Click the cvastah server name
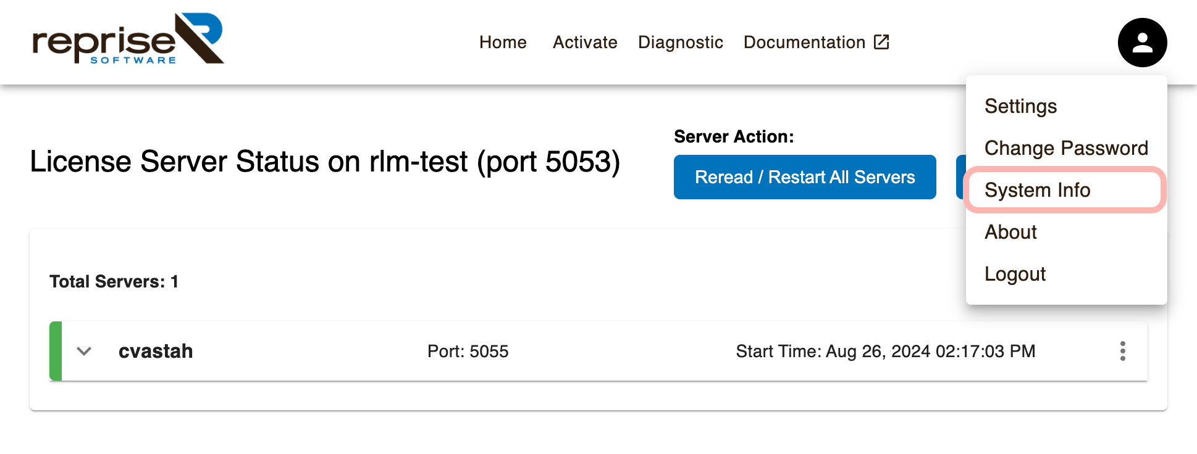The height and width of the screenshot is (454, 1197). (x=156, y=351)
